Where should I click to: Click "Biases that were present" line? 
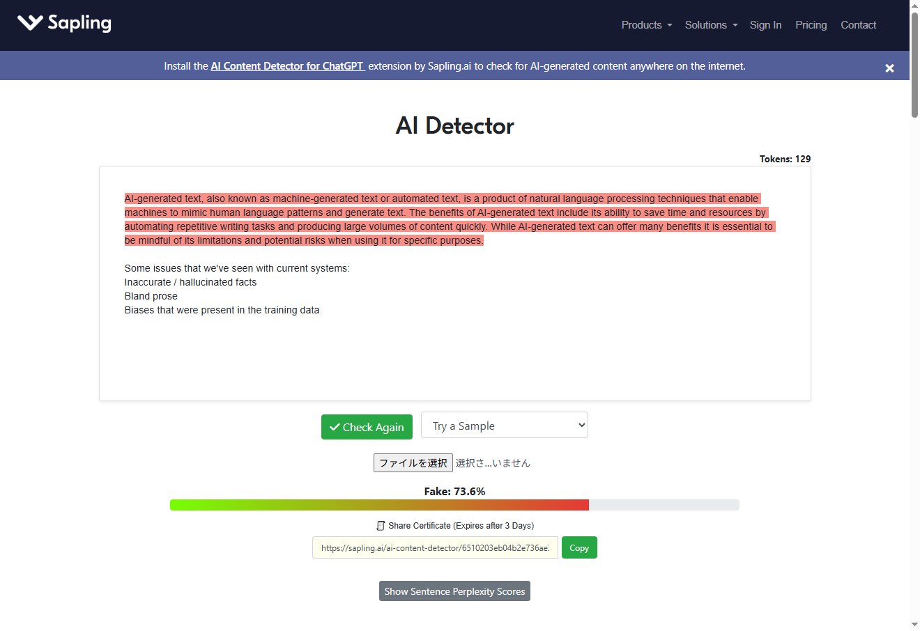click(222, 310)
